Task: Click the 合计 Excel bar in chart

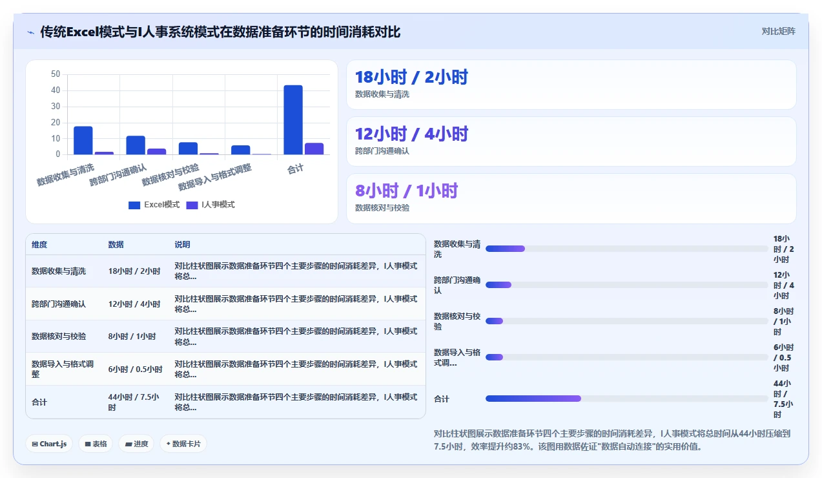Action: point(293,120)
